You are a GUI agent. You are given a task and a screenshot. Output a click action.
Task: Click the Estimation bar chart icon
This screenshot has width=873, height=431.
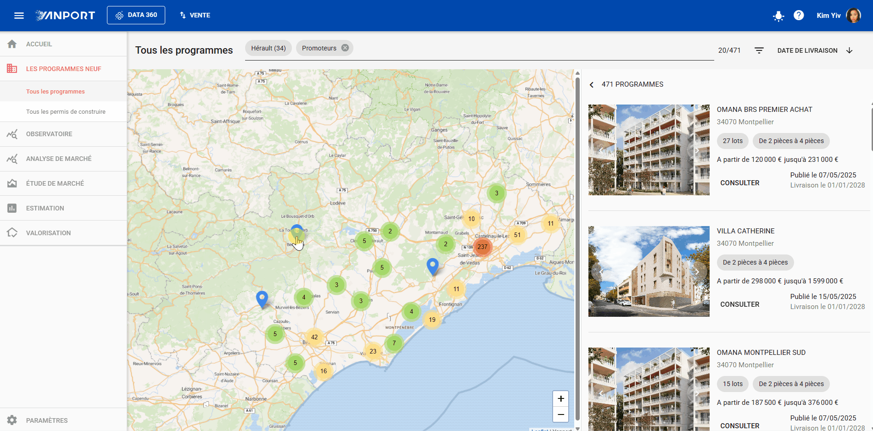point(12,208)
